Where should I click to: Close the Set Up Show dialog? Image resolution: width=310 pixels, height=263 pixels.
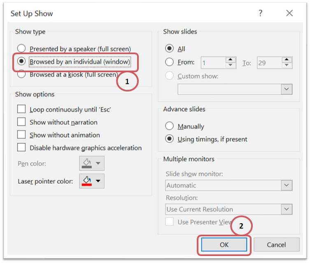pyautogui.click(x=289, y=13)
